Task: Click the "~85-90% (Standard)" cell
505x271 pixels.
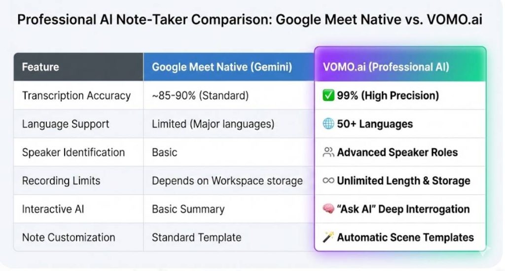Action: [x=200, y=96]
